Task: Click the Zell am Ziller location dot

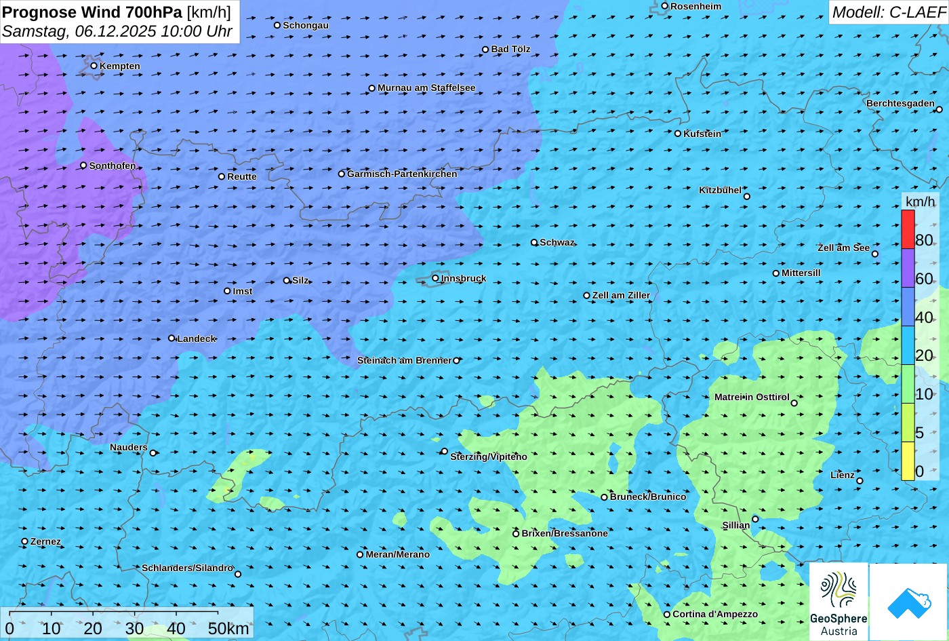Action: [x=587, y=296]
